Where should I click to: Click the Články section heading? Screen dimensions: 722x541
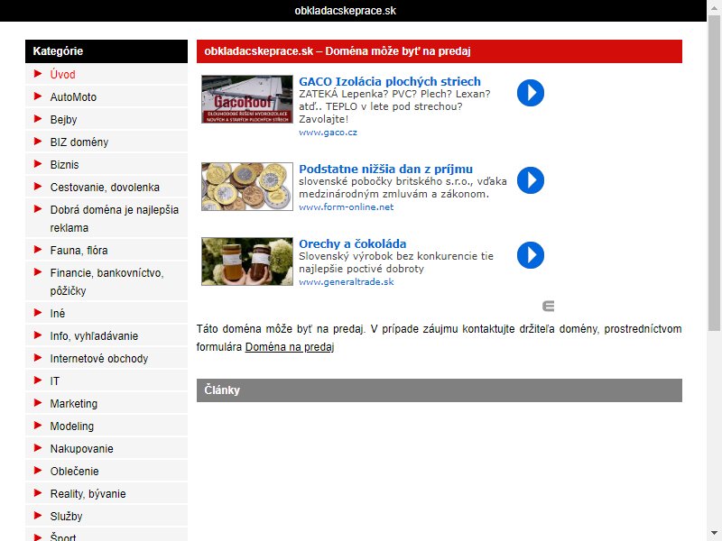440,390
